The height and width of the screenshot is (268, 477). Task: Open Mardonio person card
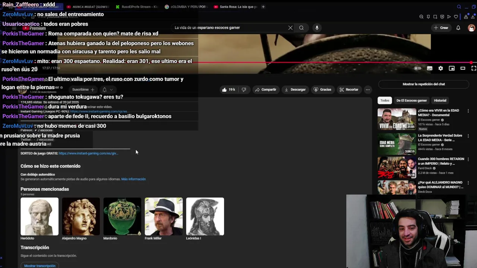click(x=122, y=219)
